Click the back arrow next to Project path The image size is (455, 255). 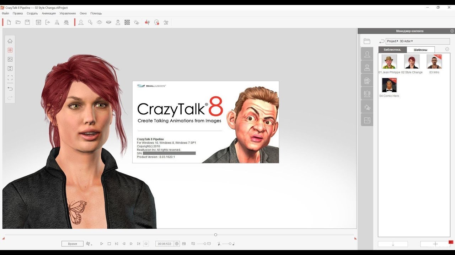tap(382, 41)
